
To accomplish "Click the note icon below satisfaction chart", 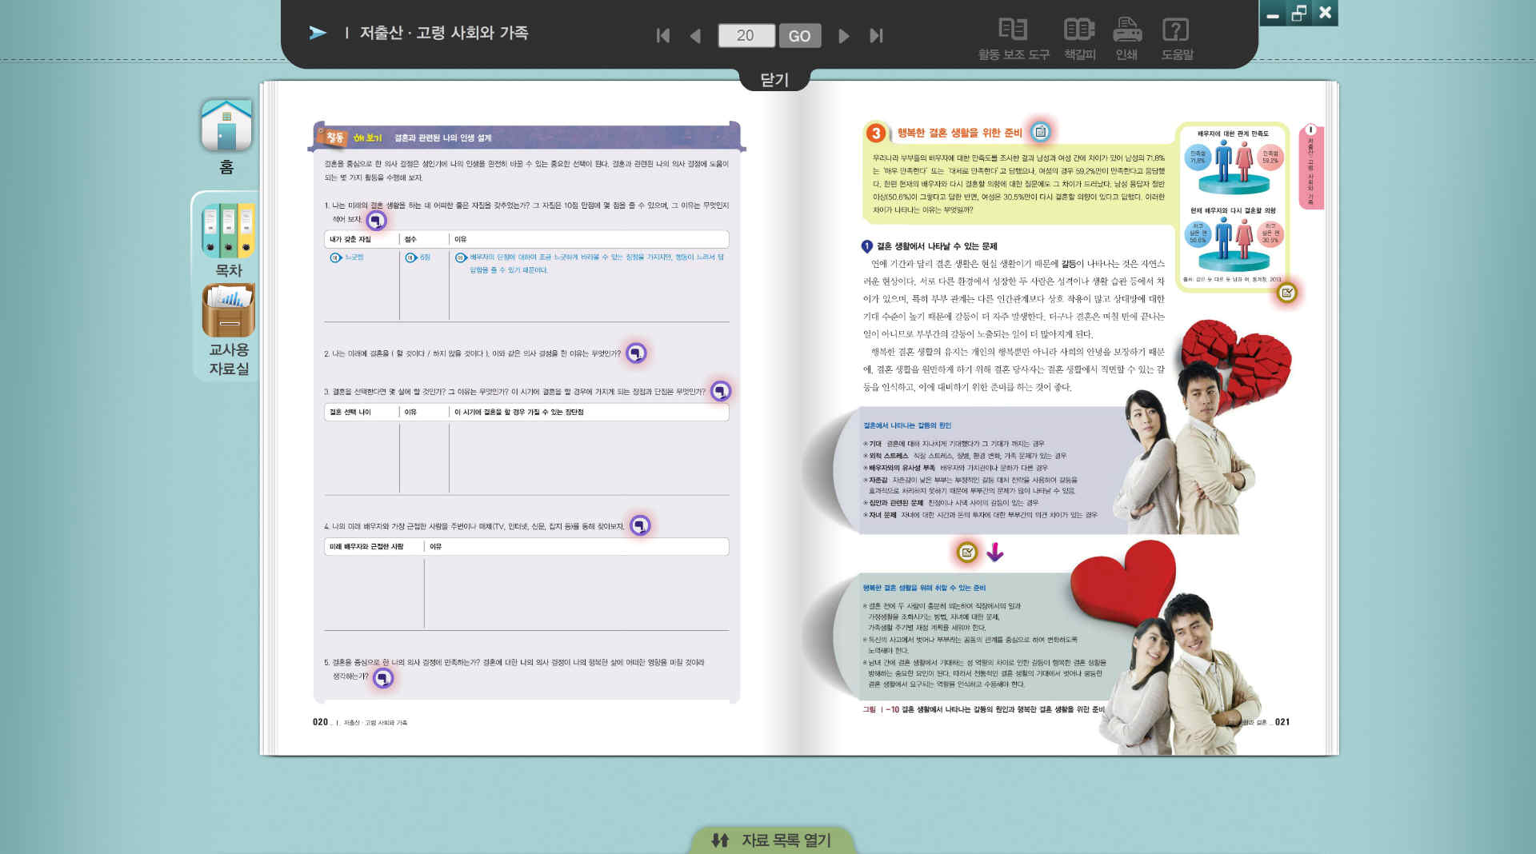I will click(1286, 293).
